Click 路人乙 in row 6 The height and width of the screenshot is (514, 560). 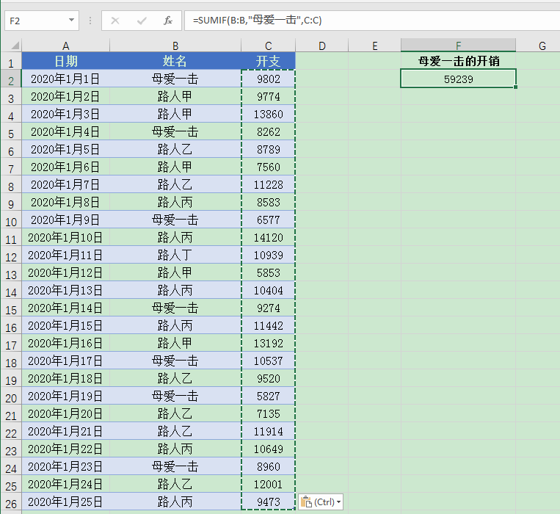[175, 149]
